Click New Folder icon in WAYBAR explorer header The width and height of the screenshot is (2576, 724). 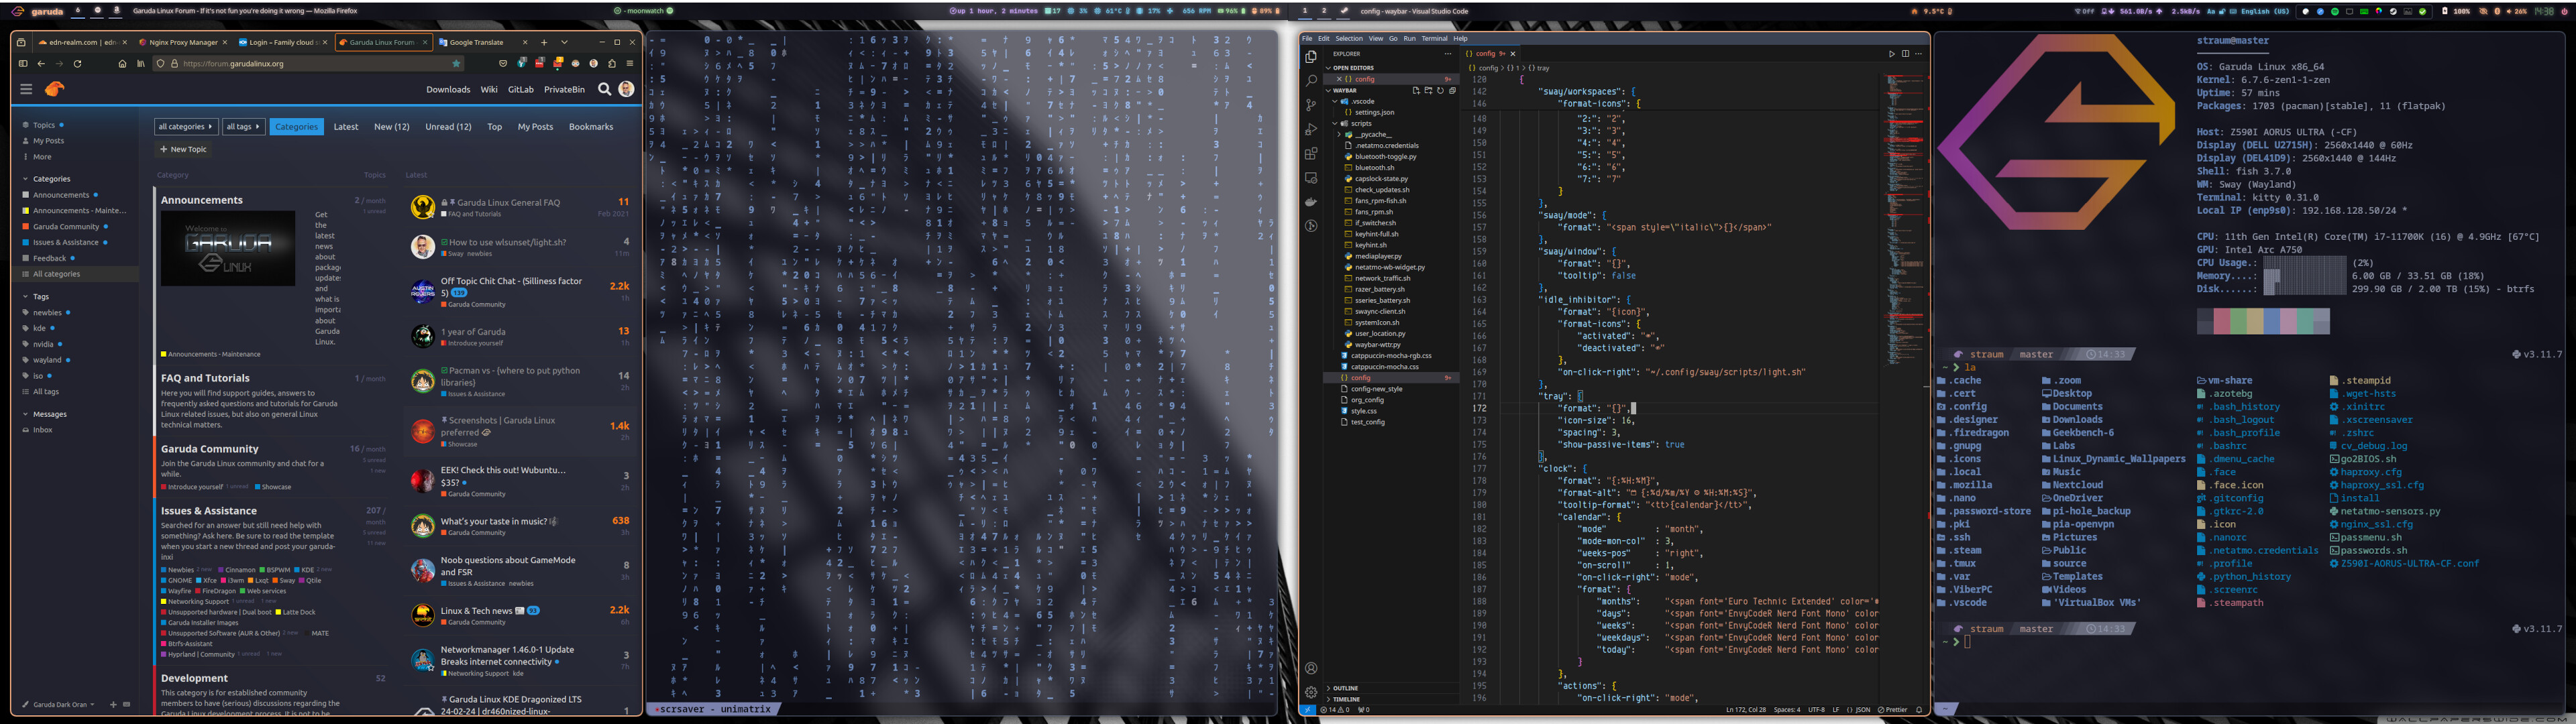pos(1428,90)
